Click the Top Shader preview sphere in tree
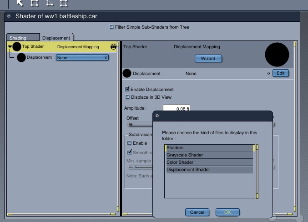308x222 pixels. pyautogui.click(x=17, y=46)
